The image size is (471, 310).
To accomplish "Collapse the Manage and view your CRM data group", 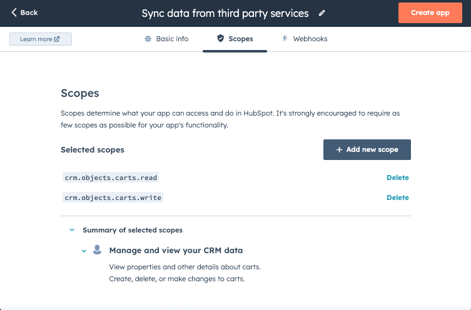I will pyautogui.click(x=84, y=251).
